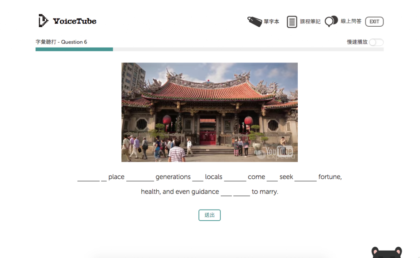Click the chat bubbles icon for online Q&A
Image resolution: width=420 pixels, height=258 pixels.
(x=331, y=21)
